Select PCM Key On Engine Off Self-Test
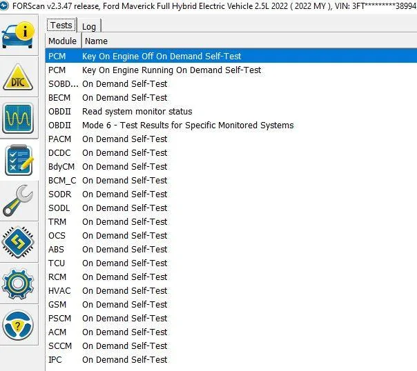This screenshot has height=371, width=417. pyautogui.click(x=231, y=56)
